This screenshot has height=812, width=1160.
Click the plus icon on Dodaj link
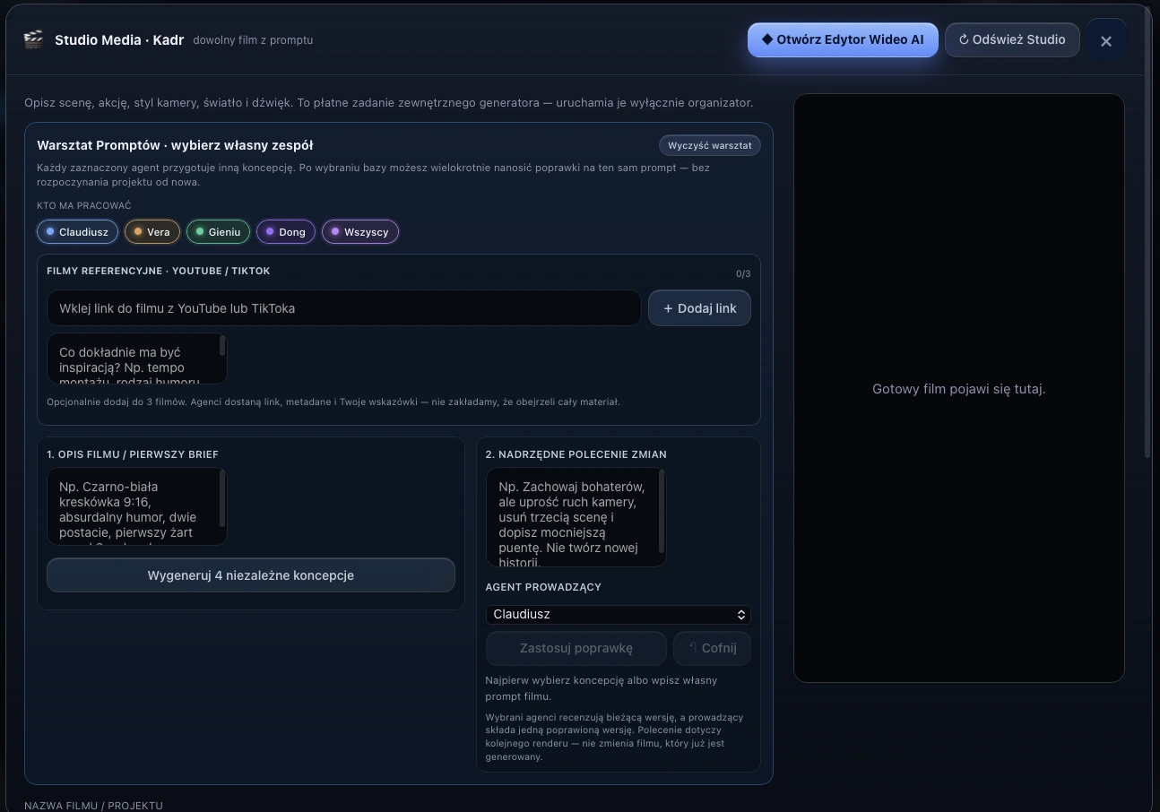coord(668,308)
